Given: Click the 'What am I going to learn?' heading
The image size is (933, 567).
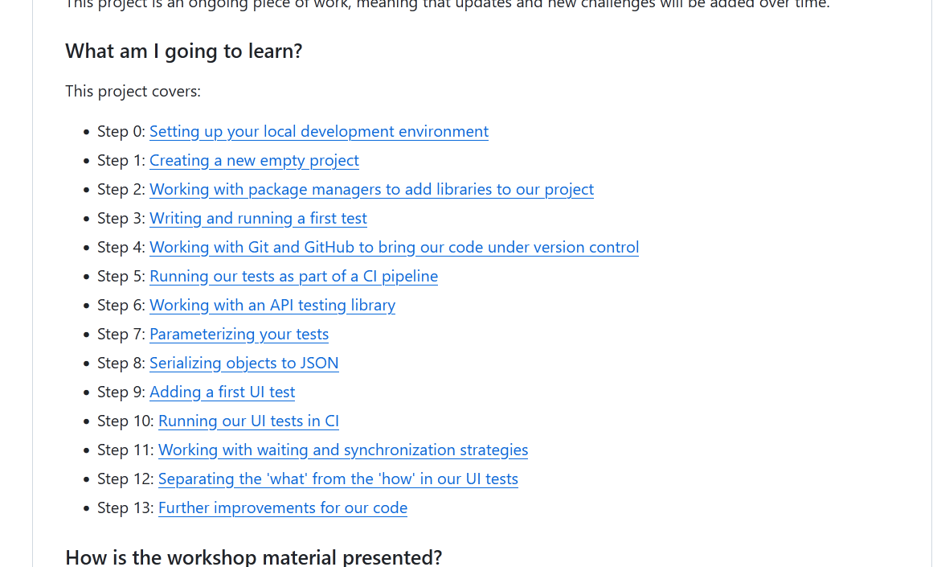Looking at the screenshot, I should point(184,51).
